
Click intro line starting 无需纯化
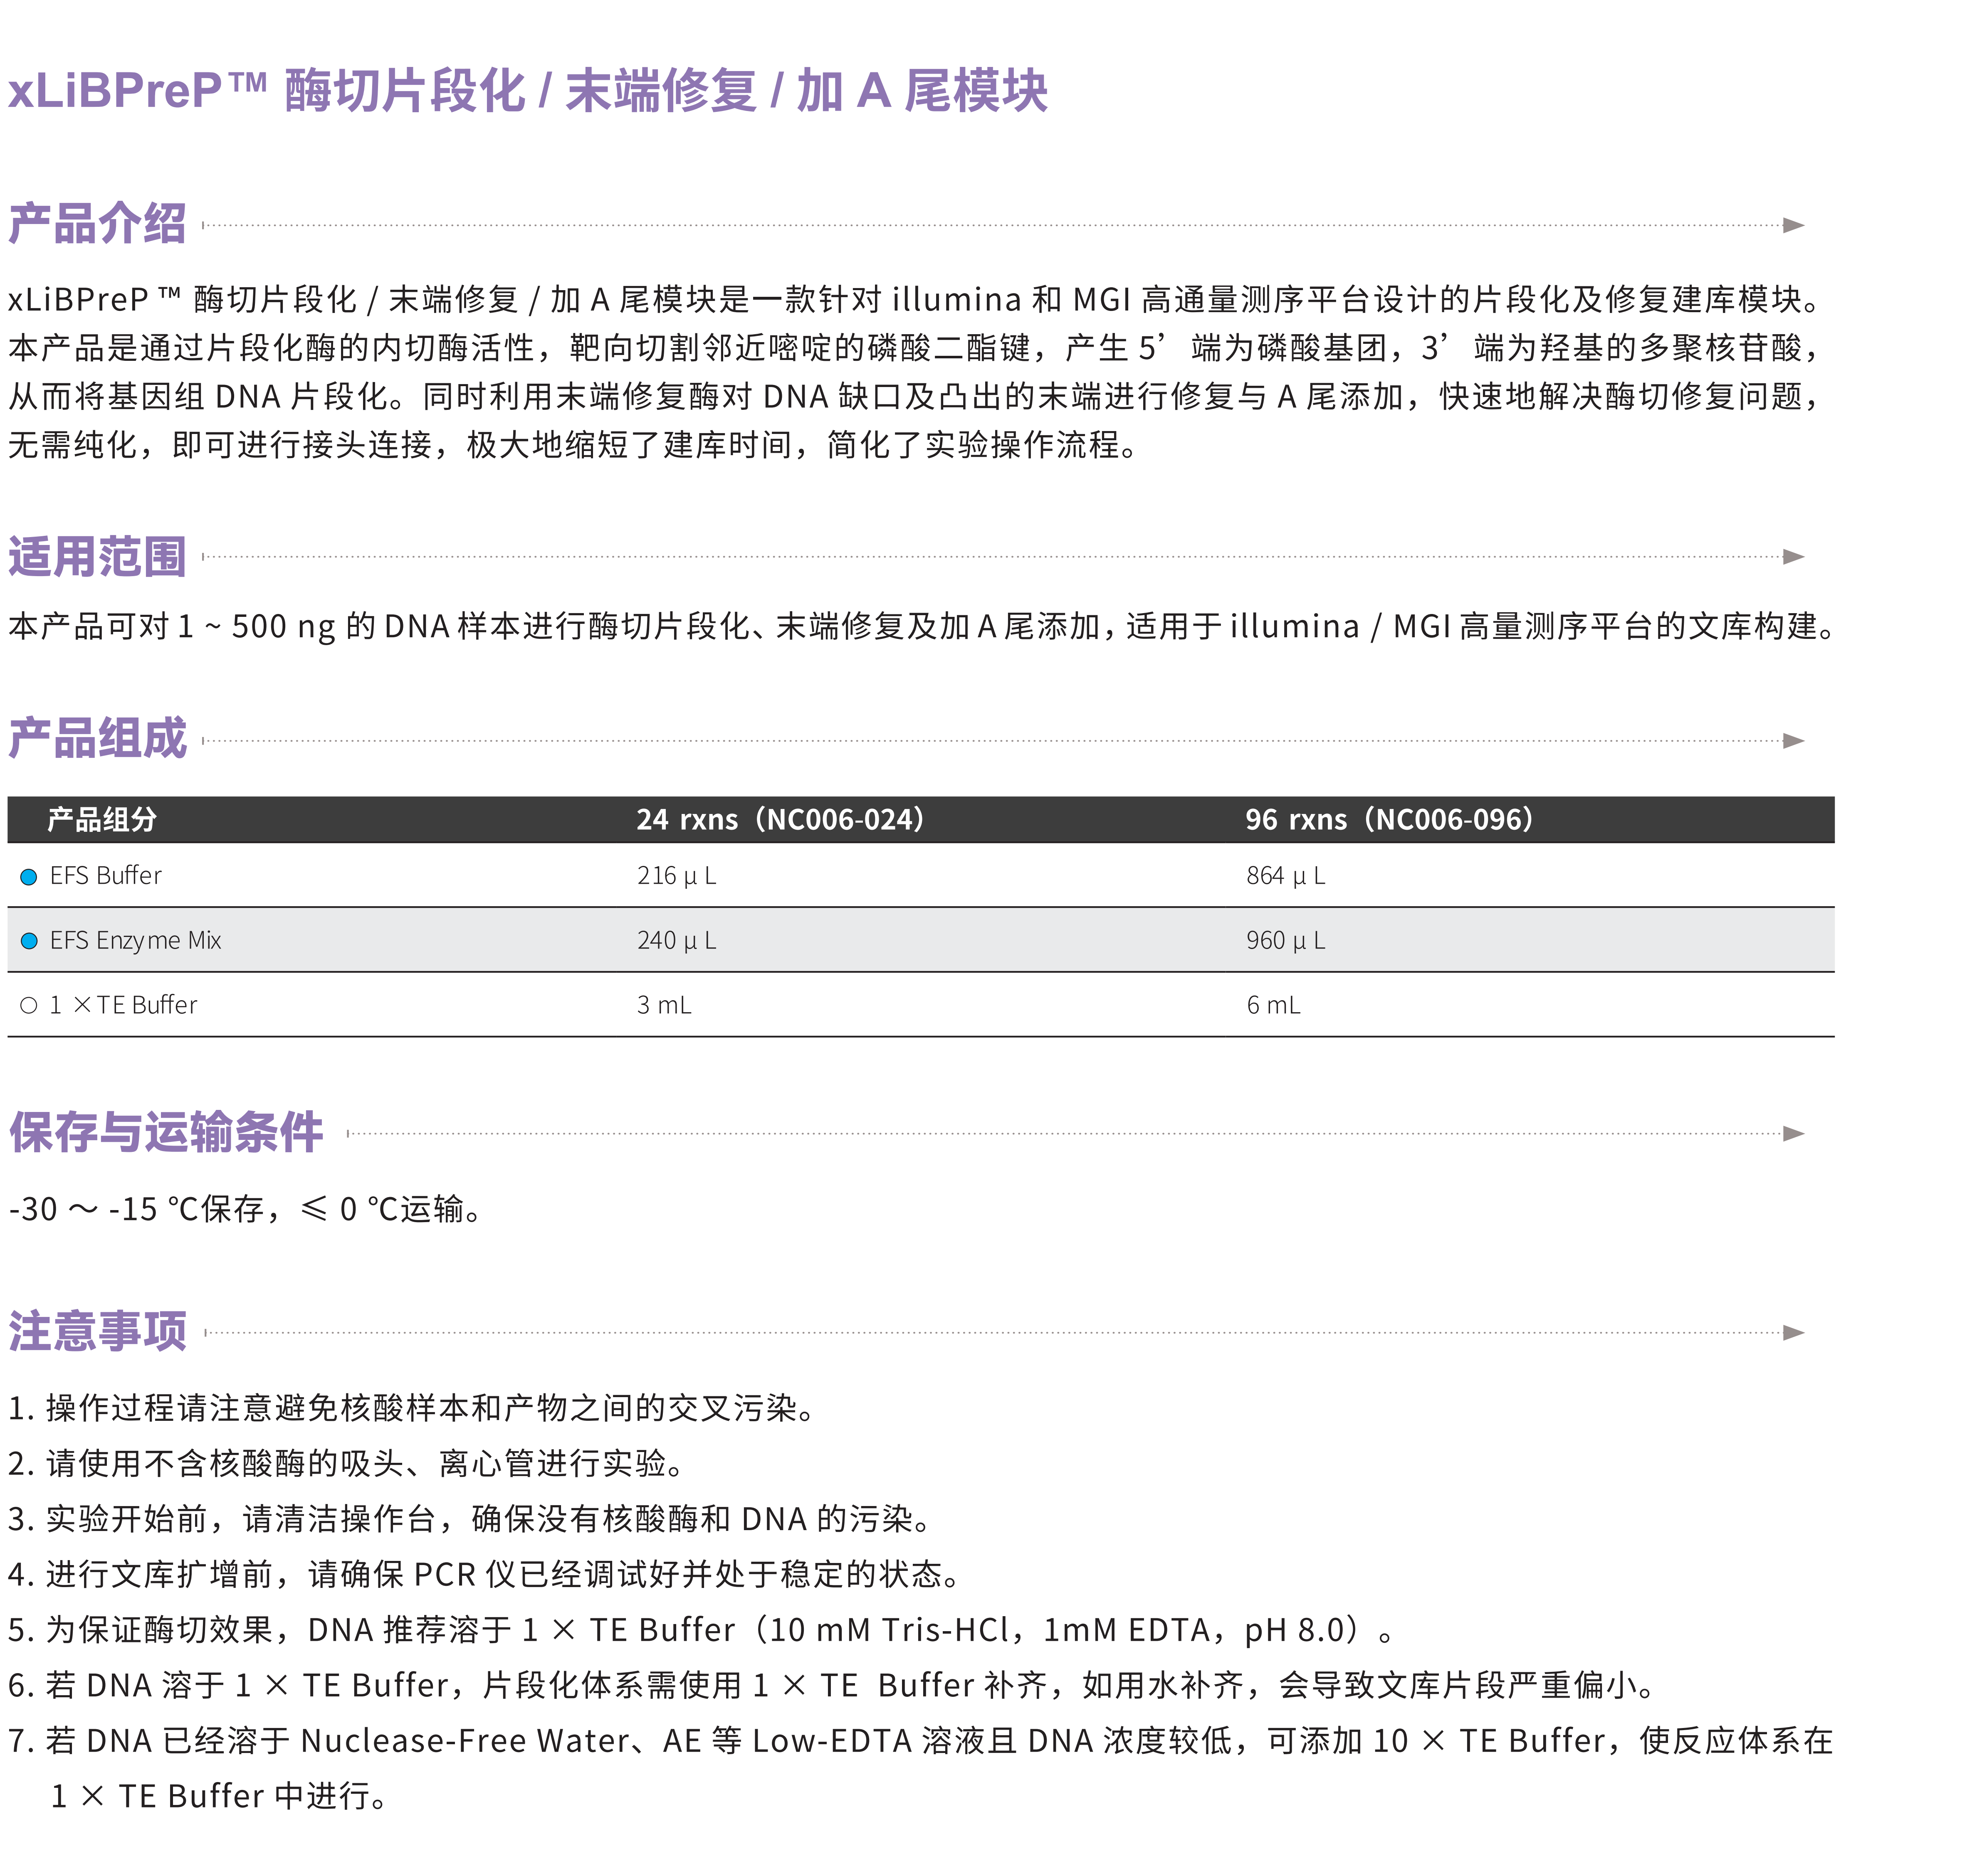coord(573,445)
